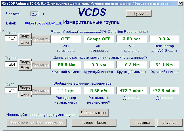Click Вверх next to group 204
184x131 pixels.
click(x=25, y=62)
